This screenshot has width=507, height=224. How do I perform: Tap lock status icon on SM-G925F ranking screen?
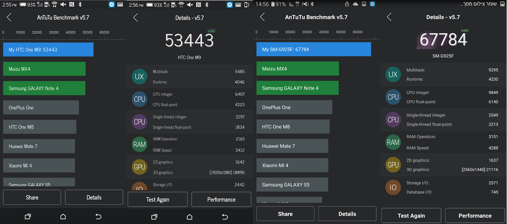[347, 4]
